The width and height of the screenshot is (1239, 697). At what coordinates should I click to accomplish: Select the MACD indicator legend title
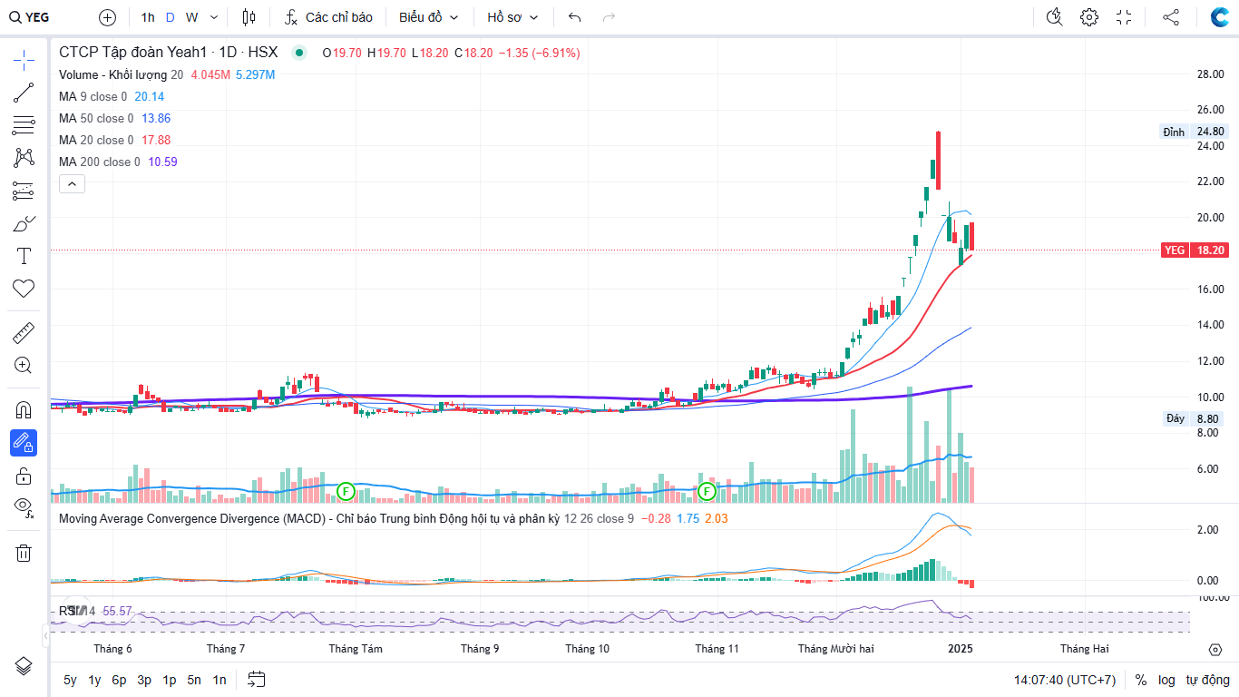[x=309, y=518]
